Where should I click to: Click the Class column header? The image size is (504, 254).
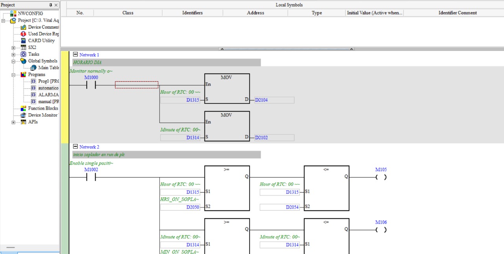click(x=128, y=13)
